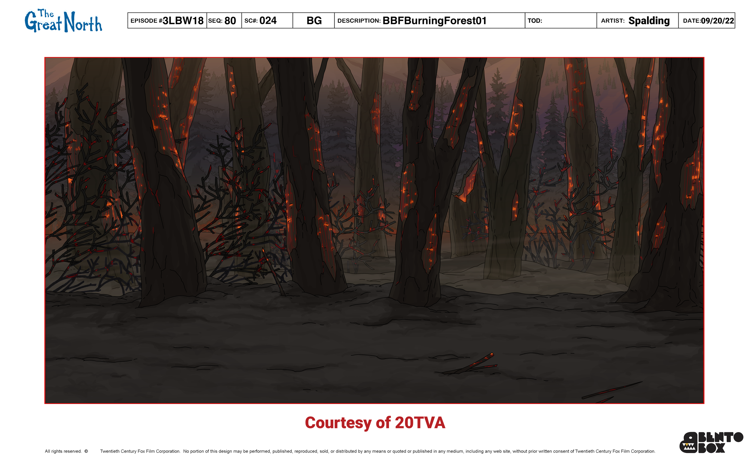This screenshot has width=751, height=456.
Task: Click the BG label cell
Action: coord(314,21)
